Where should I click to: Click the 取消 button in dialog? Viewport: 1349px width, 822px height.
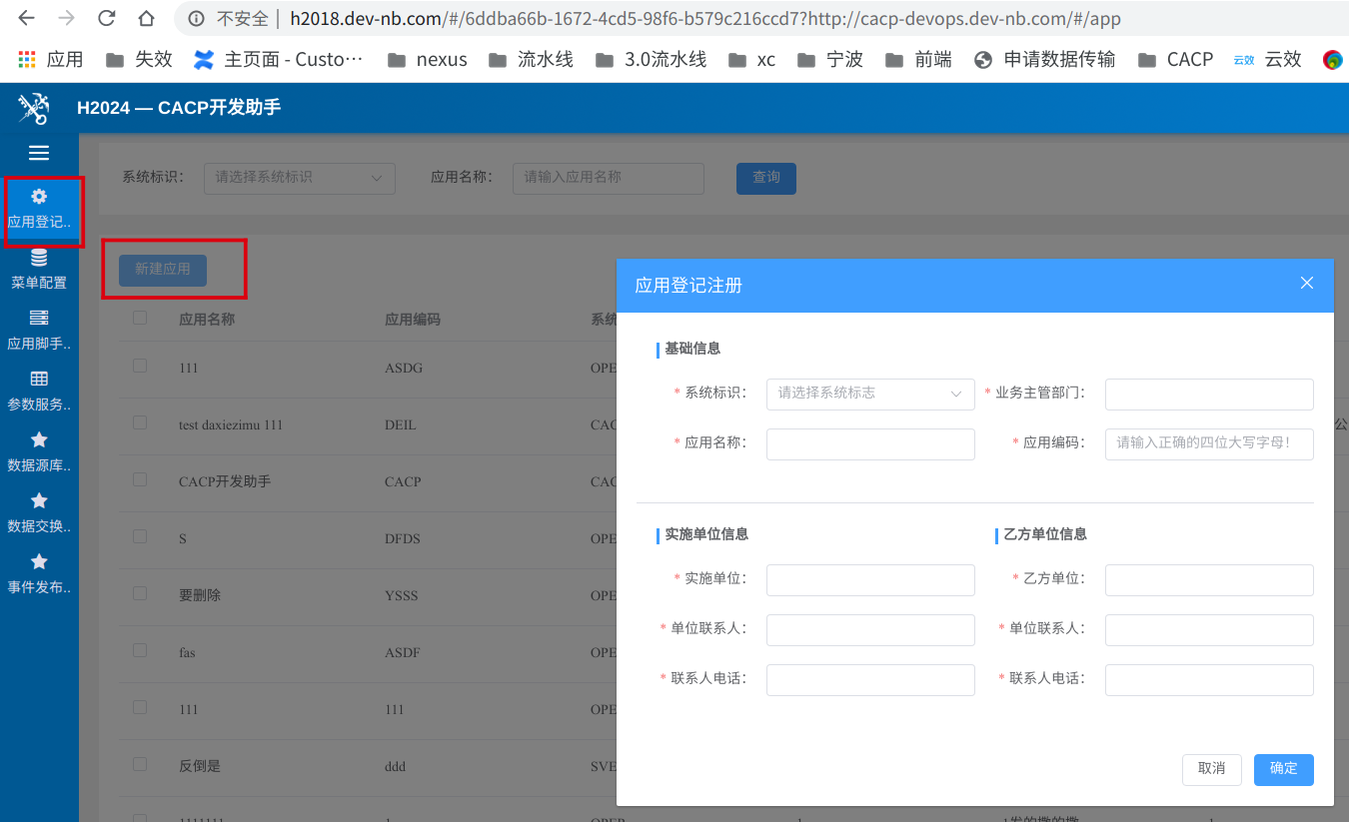click(x=1211, y=769)
